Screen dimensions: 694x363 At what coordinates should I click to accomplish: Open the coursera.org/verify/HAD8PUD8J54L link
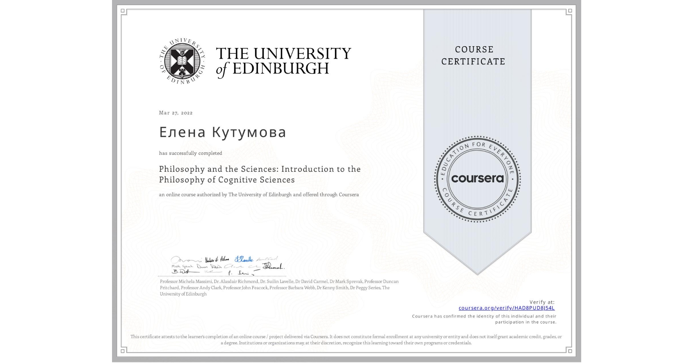(x=506, y=307)
